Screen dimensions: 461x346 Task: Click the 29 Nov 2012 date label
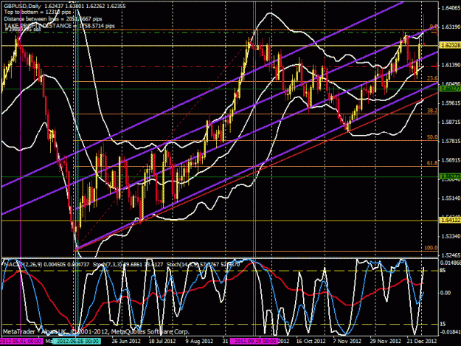pyautogui.click(x=385, y=342)
